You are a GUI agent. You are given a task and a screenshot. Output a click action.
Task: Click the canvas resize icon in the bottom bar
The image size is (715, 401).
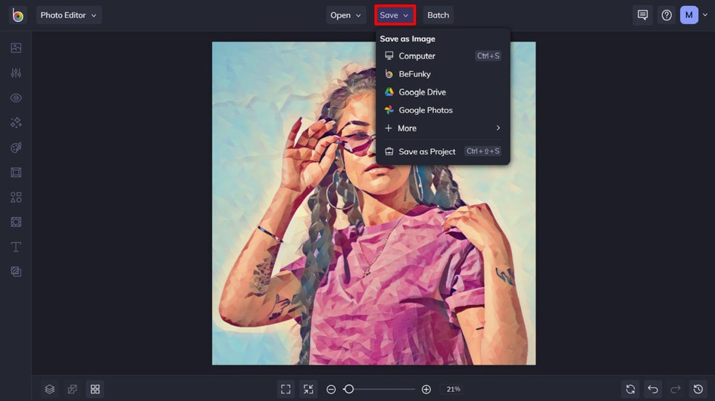(x=72, y=389)
